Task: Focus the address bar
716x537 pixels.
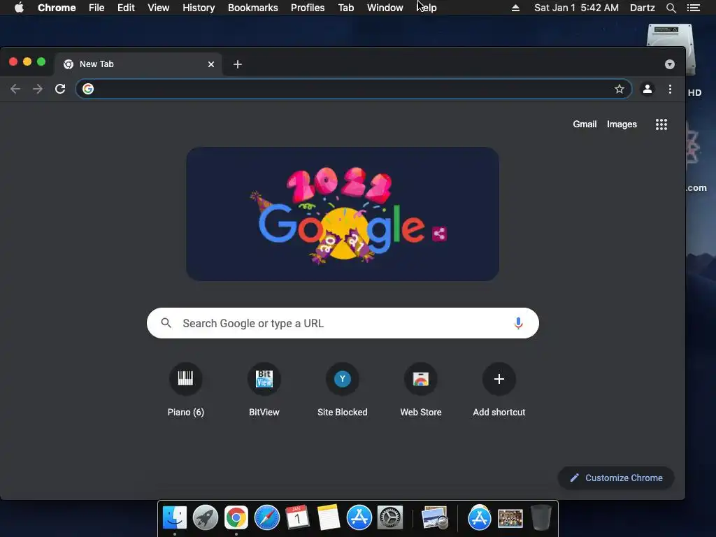Action: (x=353, y=89)
